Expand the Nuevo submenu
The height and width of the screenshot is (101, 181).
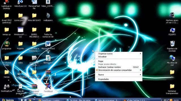click(118, 75)
